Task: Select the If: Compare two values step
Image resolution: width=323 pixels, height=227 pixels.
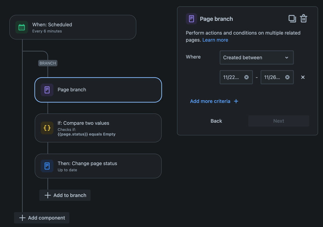Action: (104, 128)
